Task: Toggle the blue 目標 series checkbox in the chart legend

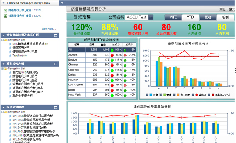Action: (147, 95)
